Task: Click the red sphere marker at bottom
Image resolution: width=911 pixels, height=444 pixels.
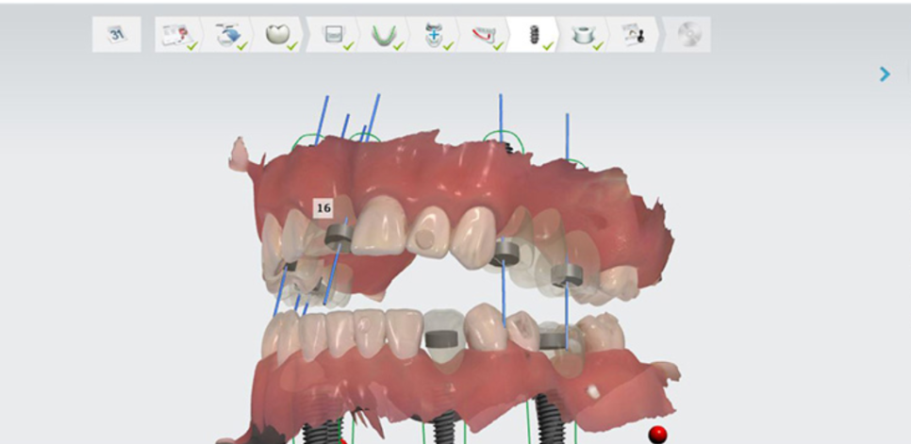Action: (x=657, y=434)
